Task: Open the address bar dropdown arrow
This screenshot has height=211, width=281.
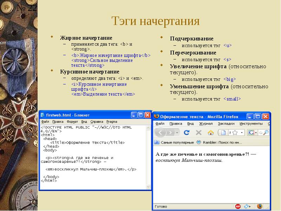Action: 242,133
